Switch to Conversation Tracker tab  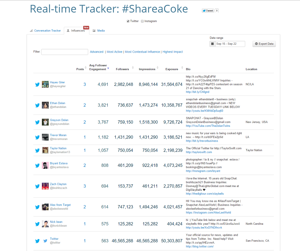coord(45,31)
